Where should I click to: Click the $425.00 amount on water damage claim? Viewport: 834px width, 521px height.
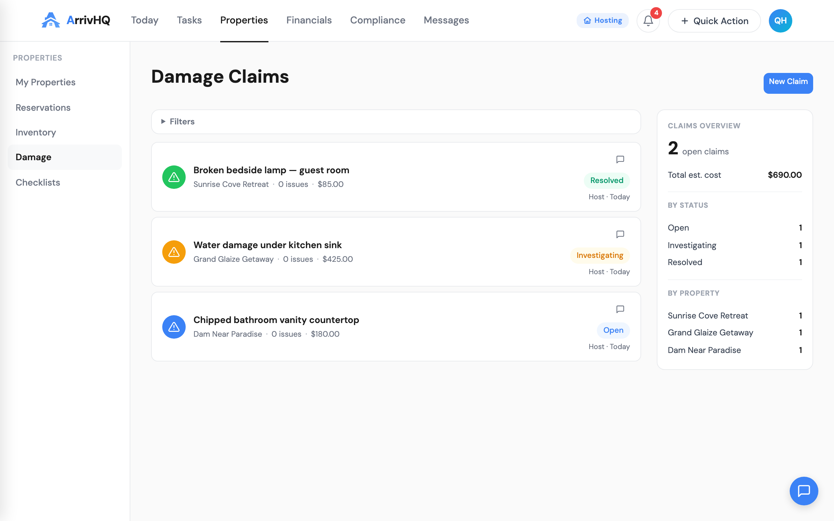[x=338, y=259]
